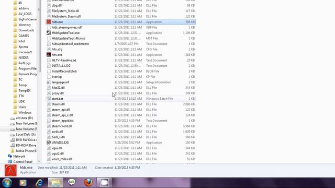The width and height of the screenshot is (335, 188).
Task: Click the HldsUpdateTool.exe file icon
Action: tap(49, 33)
